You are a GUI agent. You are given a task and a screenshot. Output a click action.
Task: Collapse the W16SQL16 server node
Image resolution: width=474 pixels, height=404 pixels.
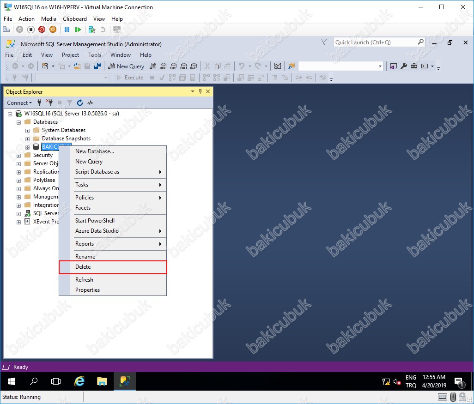(x=10, y=114)
